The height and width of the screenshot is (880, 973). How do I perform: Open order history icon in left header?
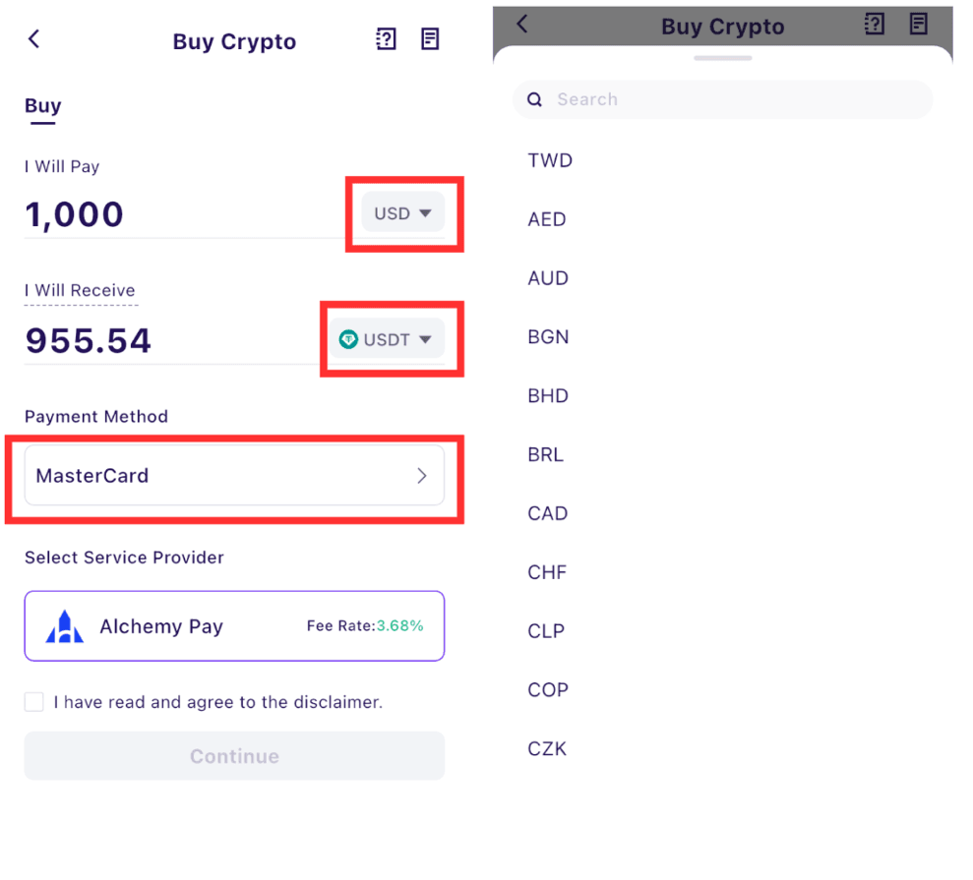click(x=430, y=39)
